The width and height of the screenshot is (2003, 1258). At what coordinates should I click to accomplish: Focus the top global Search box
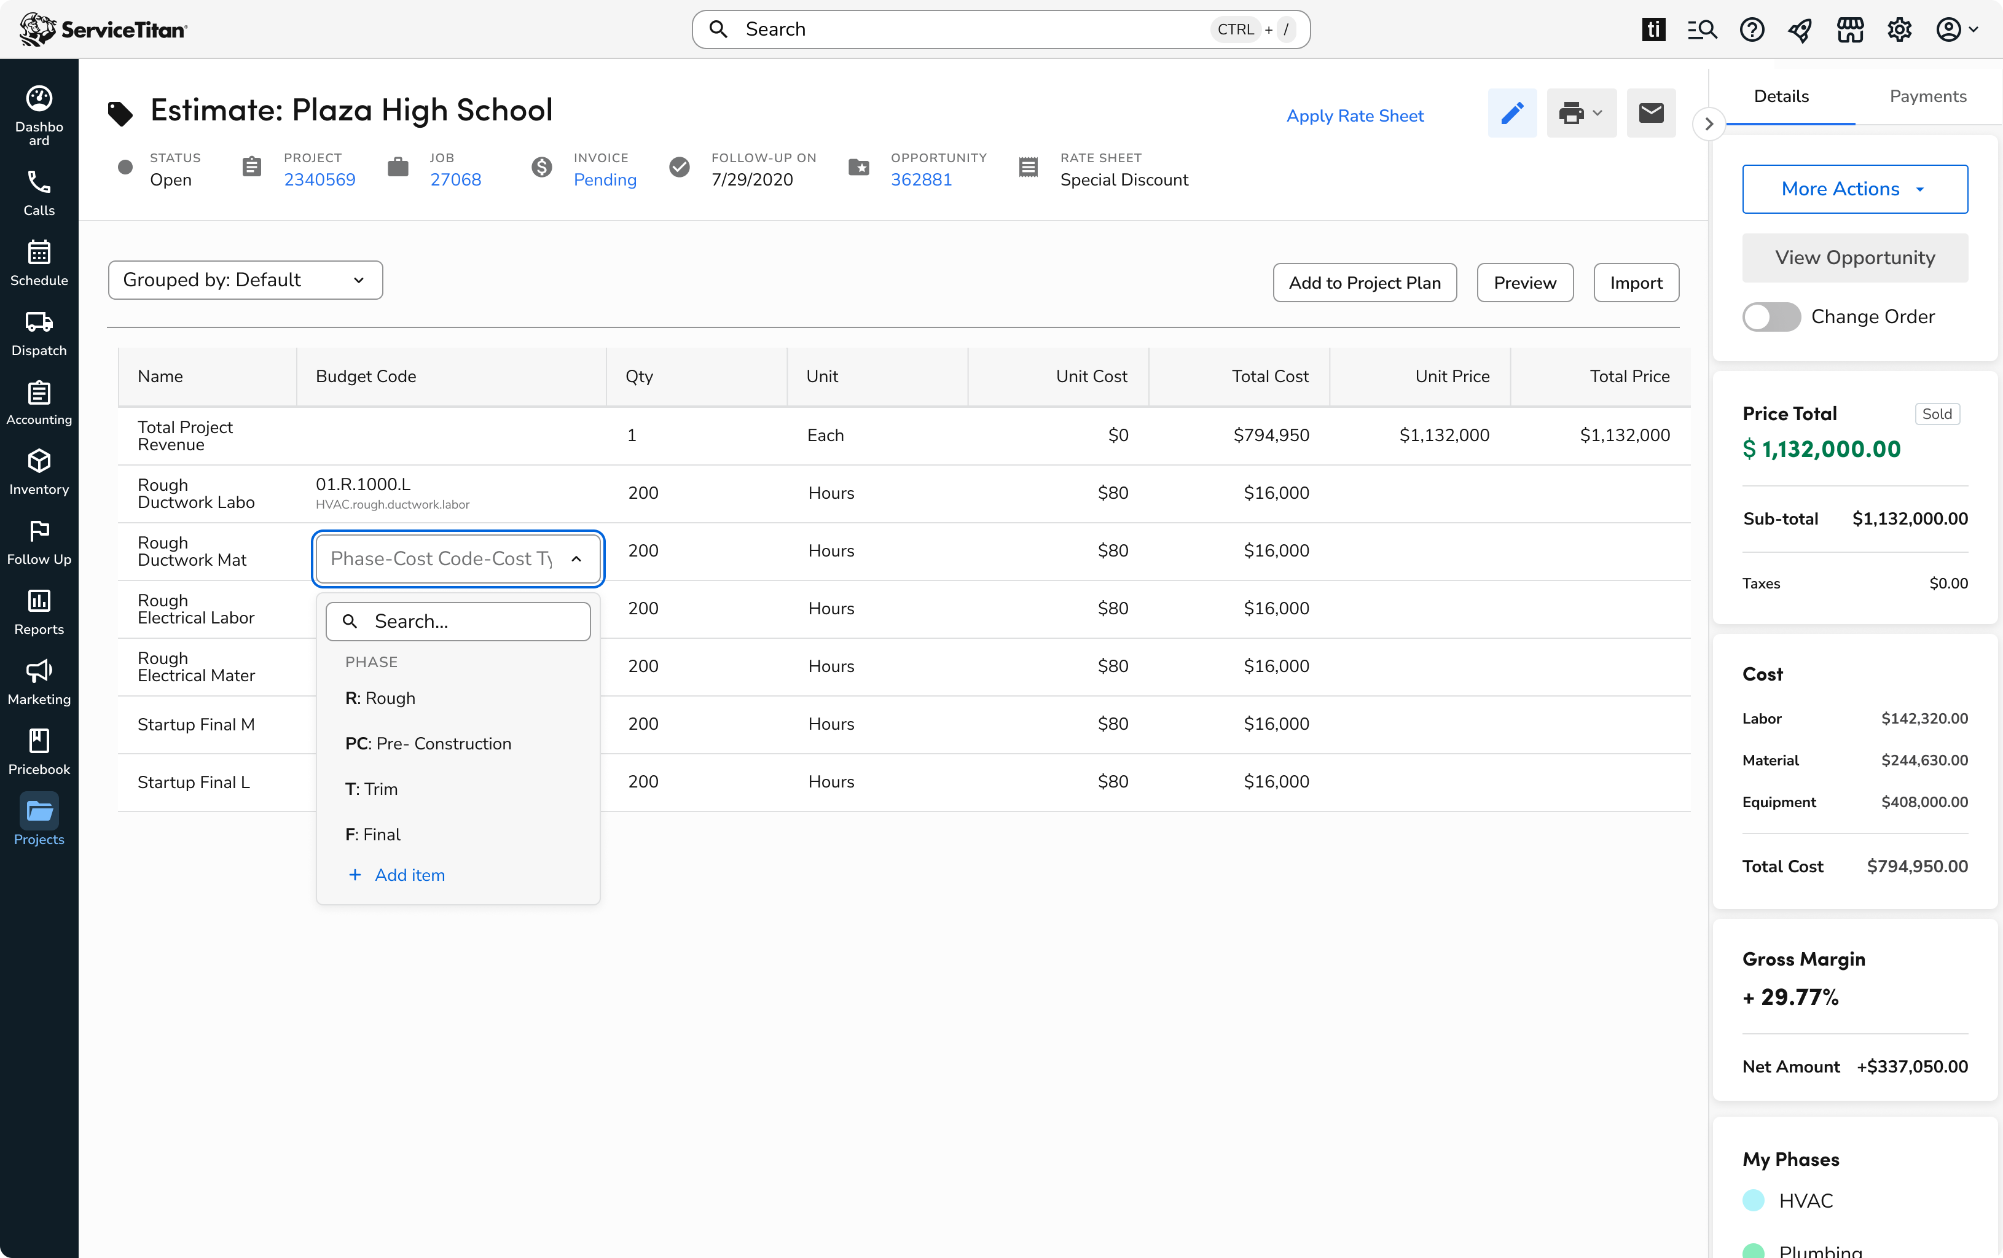tap(1001, 29)
